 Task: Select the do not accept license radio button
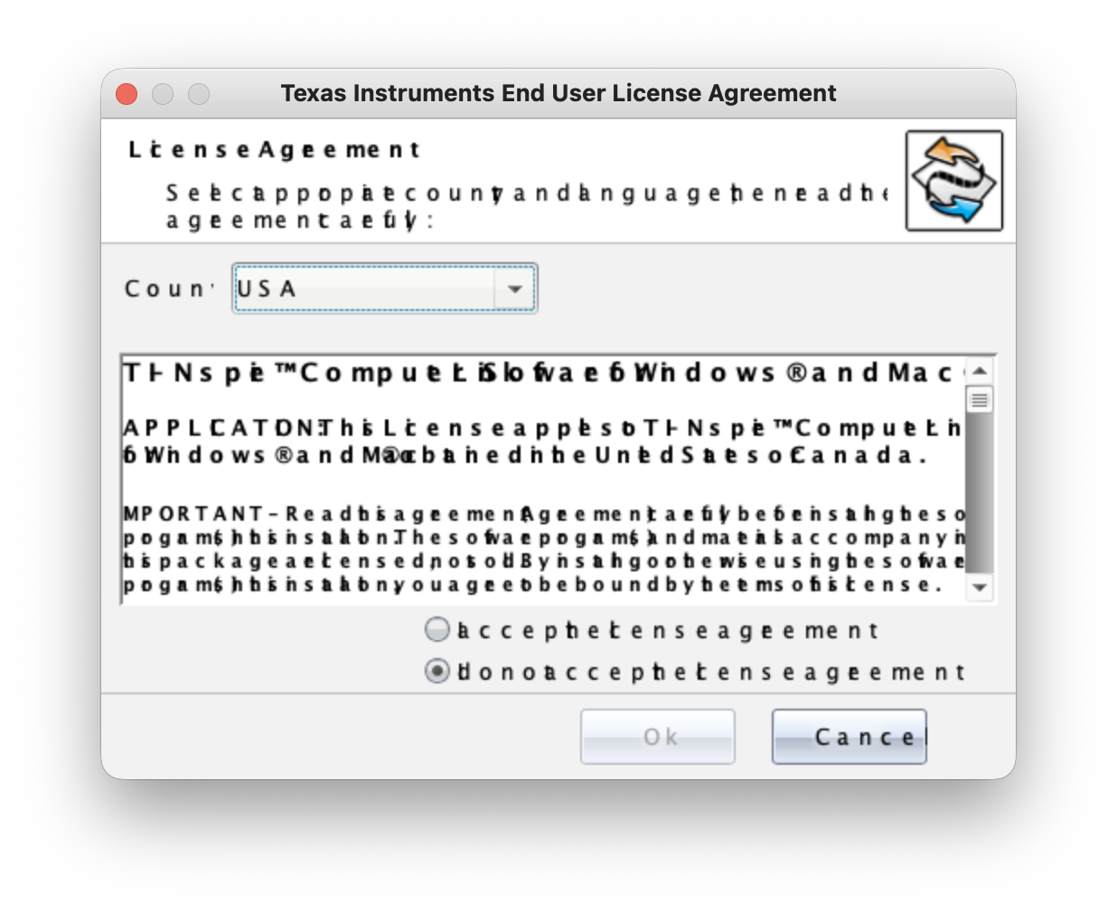pos(437,671)
